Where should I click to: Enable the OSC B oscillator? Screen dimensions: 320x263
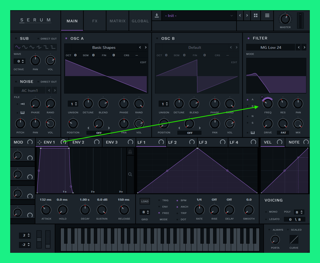point(157,38)
